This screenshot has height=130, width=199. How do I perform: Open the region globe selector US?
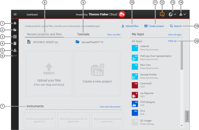tap(172, 14)
